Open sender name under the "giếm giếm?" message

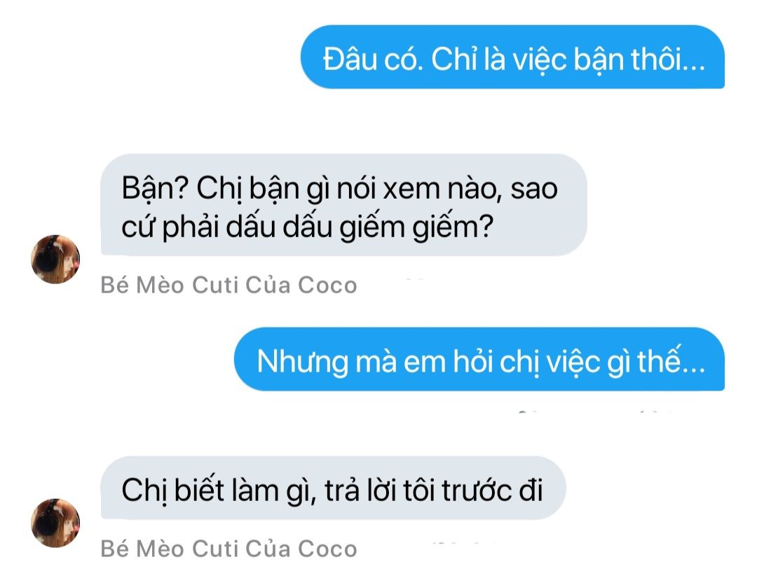point(229,285)
